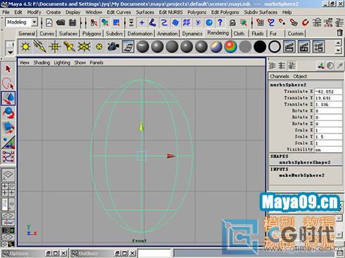Open the Modeling menu set dropdown
The image size is (345, 258).
[x=34, y=22]
